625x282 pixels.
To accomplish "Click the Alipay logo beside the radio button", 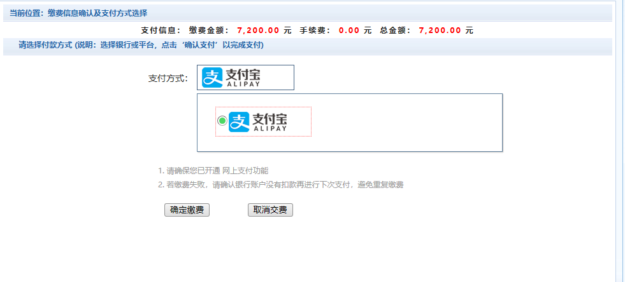I will click(x=258, y=122).
